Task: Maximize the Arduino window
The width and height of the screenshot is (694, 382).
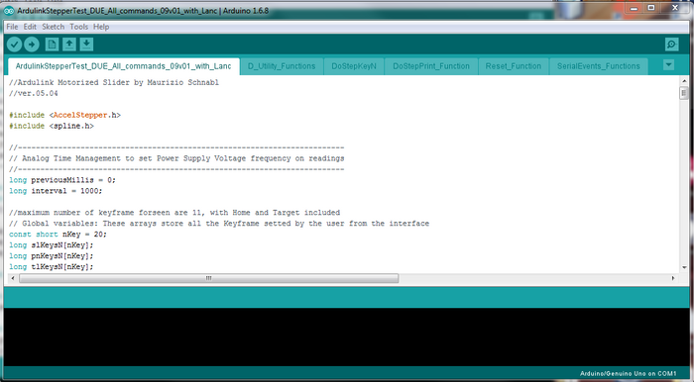Action: point(651,8)
